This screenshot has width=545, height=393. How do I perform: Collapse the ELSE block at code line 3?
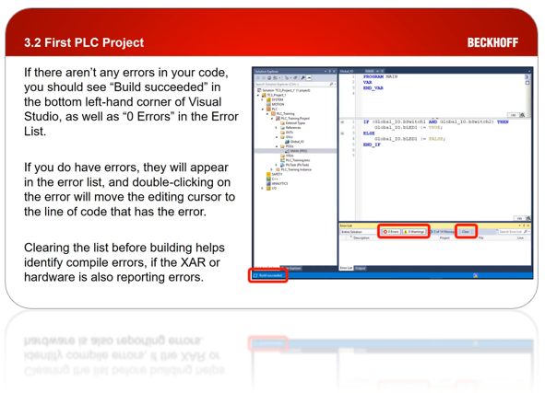(342, 133)
